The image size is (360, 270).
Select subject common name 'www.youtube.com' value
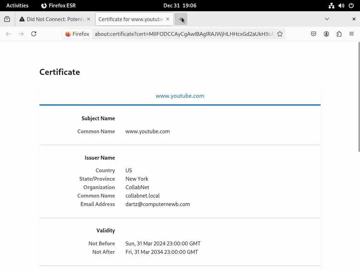pos(147,131)
